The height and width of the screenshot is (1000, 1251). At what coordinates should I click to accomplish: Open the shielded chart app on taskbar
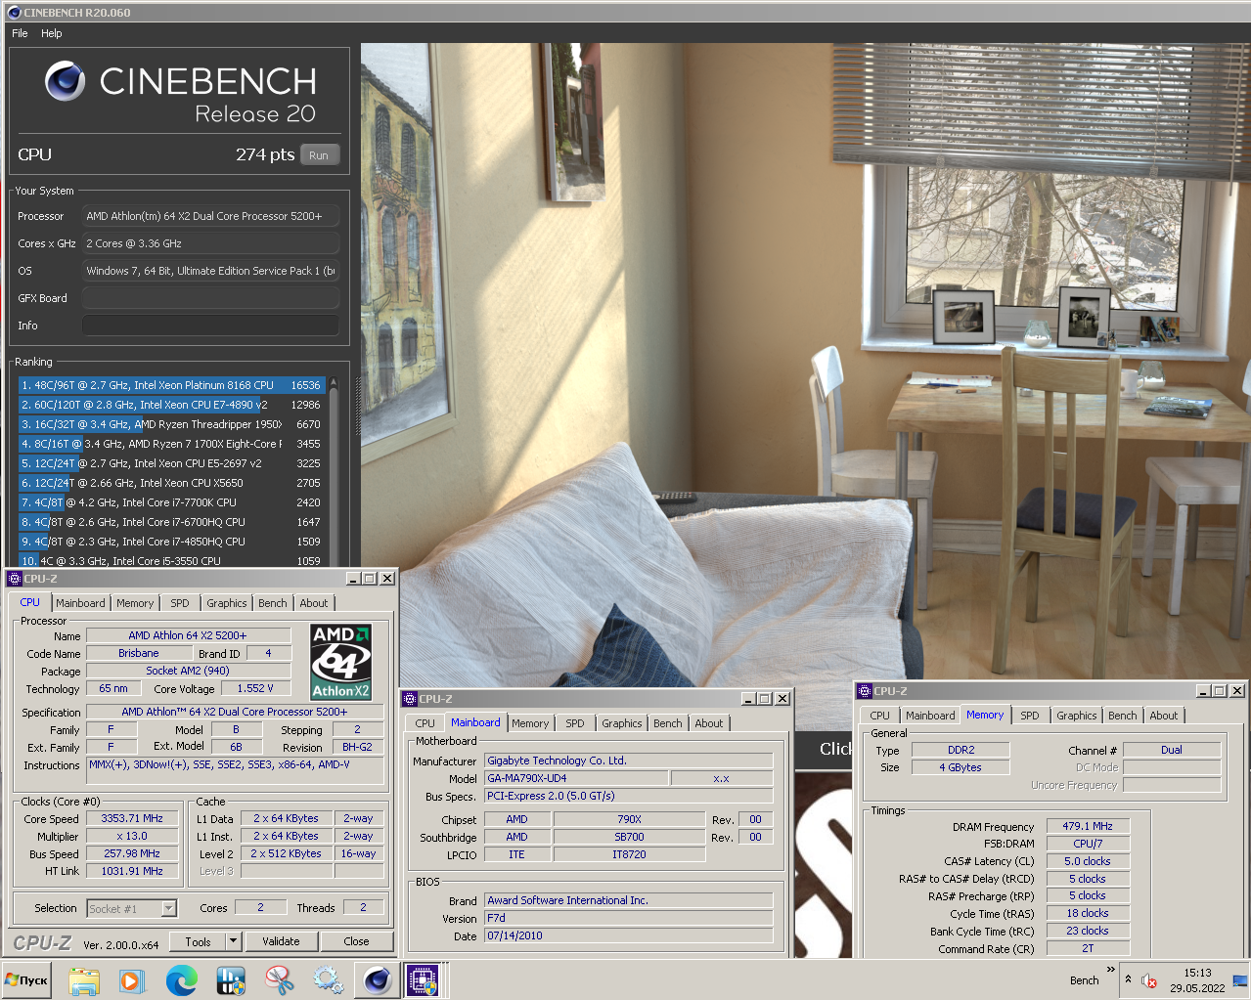pos(231,980)
